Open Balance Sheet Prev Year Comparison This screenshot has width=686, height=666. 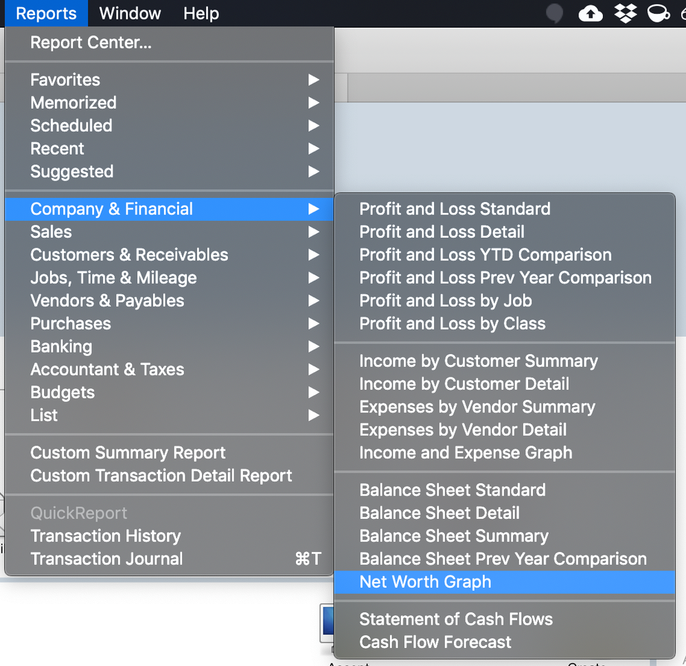[x=505, y=559]
